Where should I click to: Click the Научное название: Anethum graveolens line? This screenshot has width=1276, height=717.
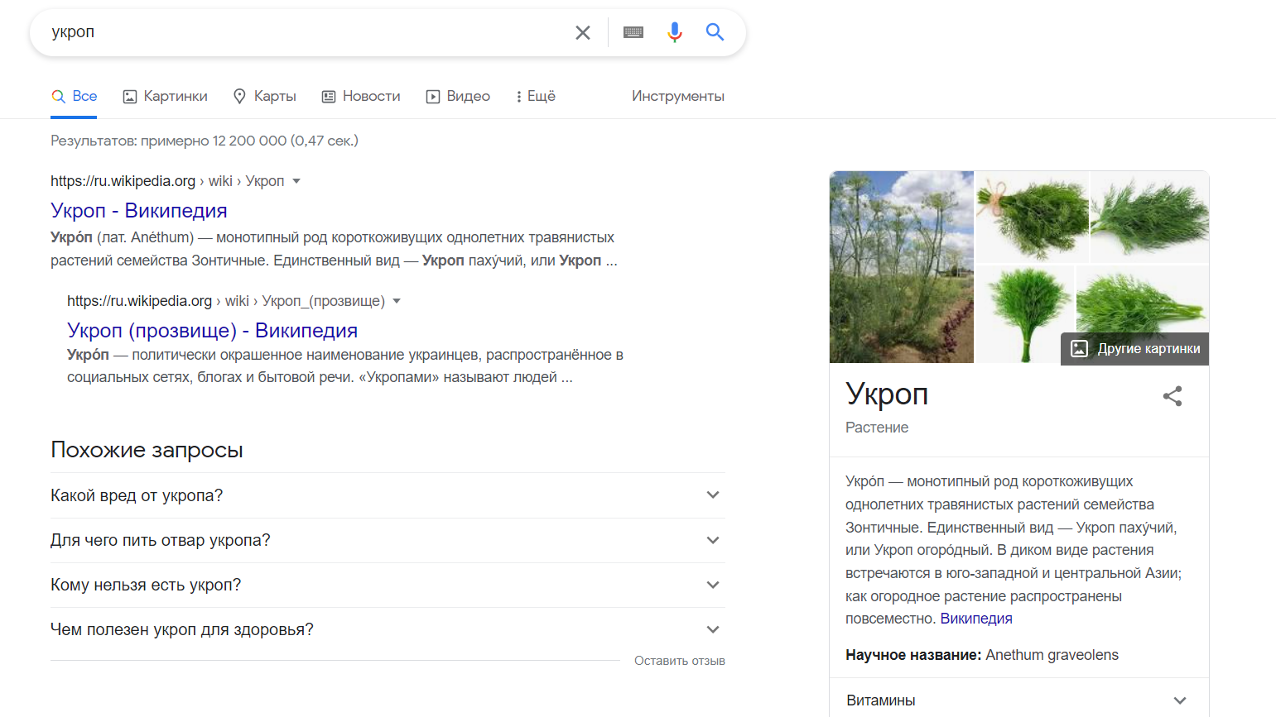982,655
